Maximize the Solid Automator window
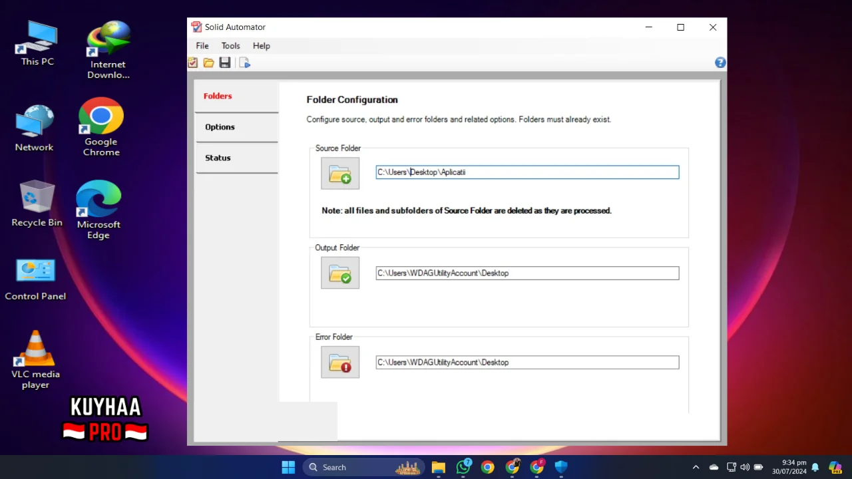 point(680,27)
